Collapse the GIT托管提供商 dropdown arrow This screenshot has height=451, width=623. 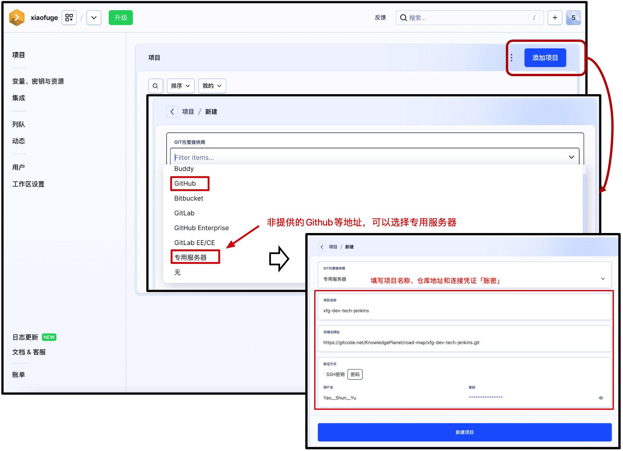(x=572, y=157)
